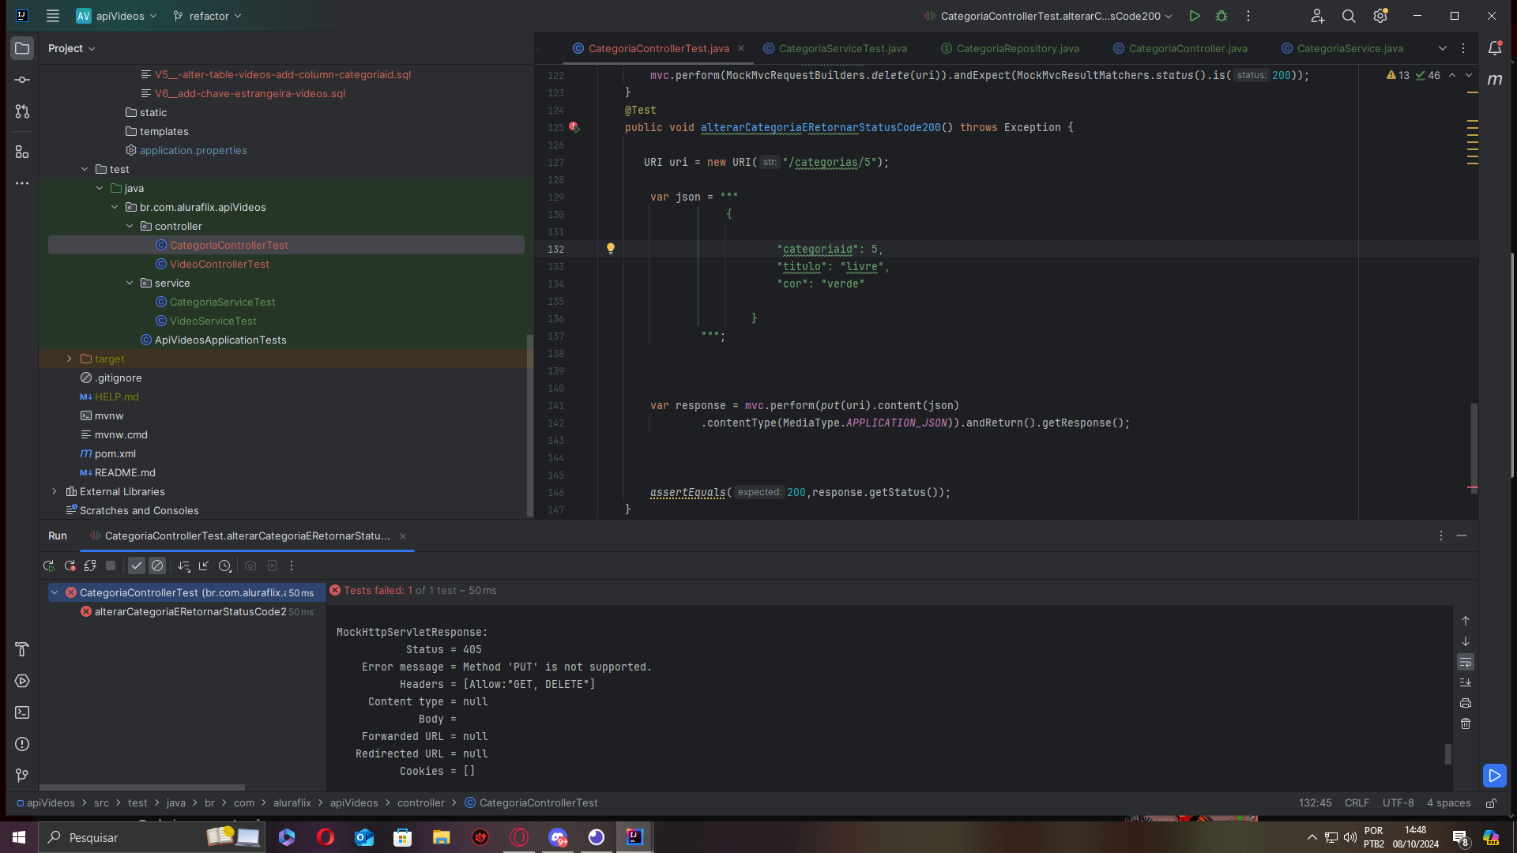Image resolution: width=1517 pixels, height=853 pixels.
Task: Expand External Libraries node
Action: click(55, 491)
